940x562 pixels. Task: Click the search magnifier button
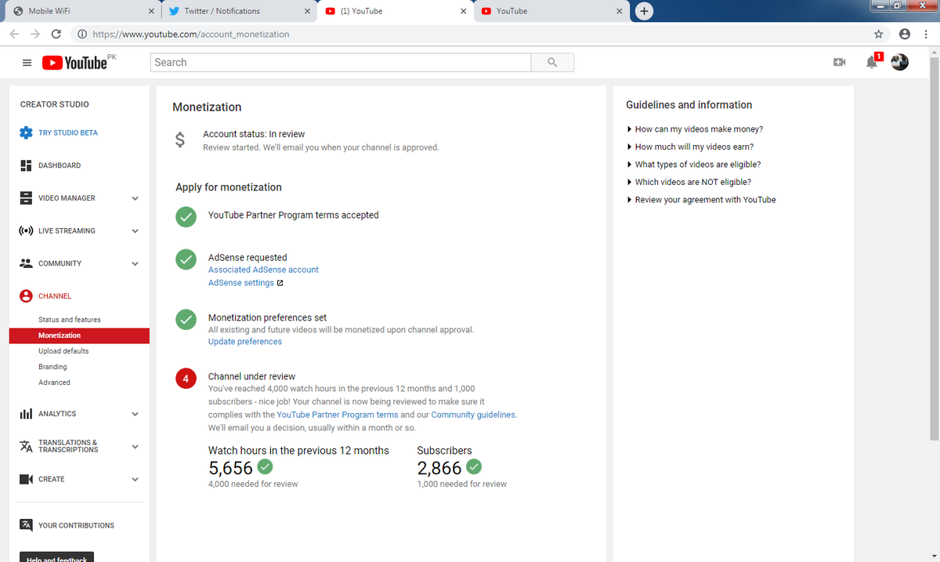(552, 63)
